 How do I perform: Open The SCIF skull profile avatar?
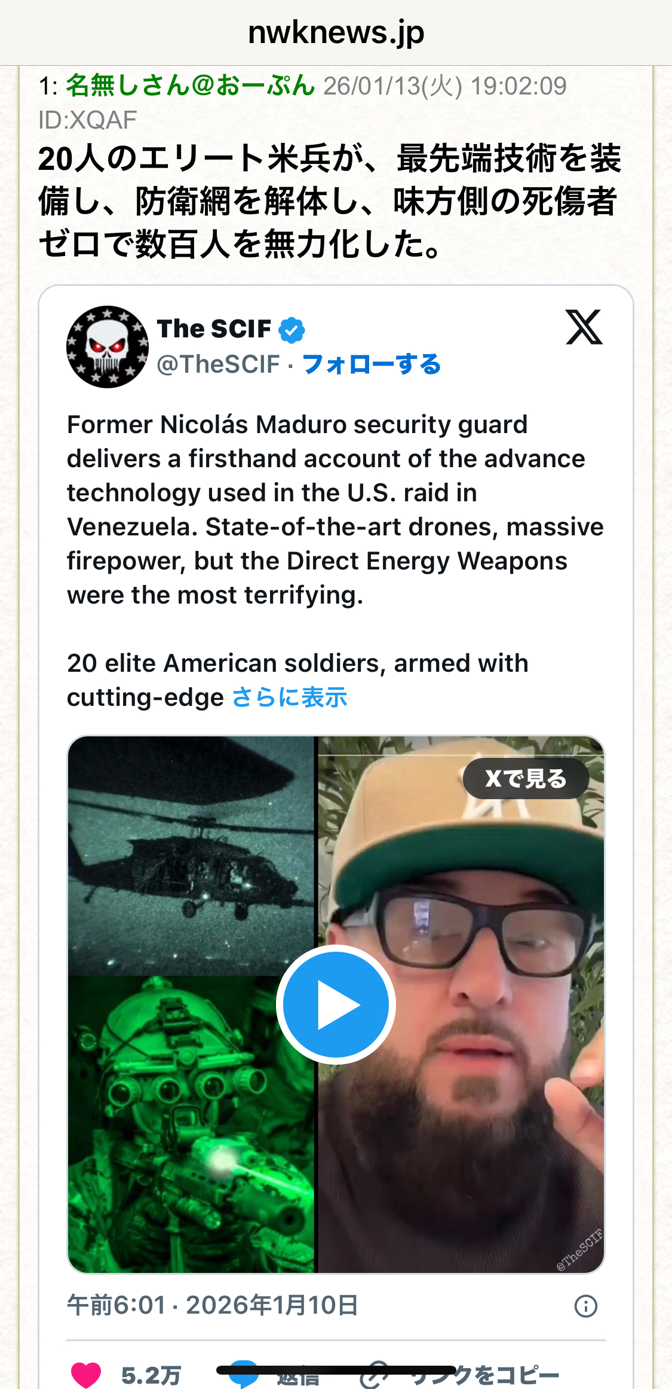(108, 347)
